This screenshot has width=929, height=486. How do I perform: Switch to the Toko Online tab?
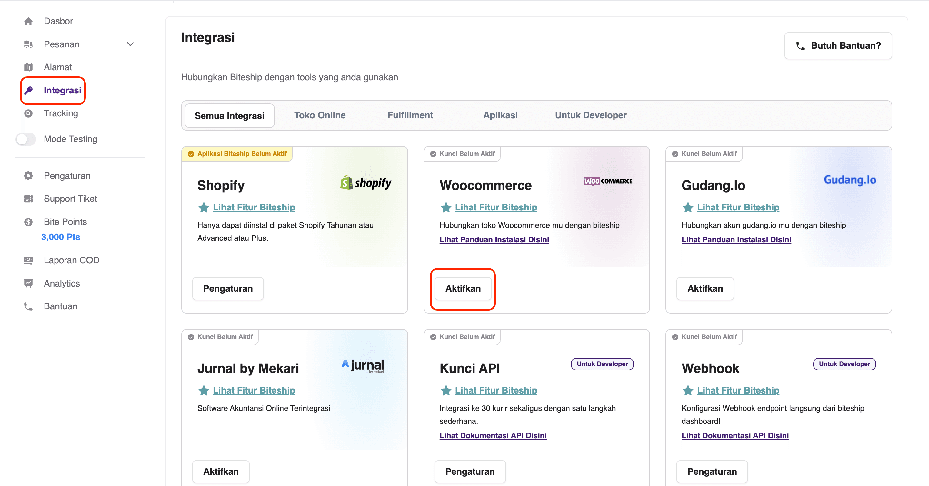point(320,115)
